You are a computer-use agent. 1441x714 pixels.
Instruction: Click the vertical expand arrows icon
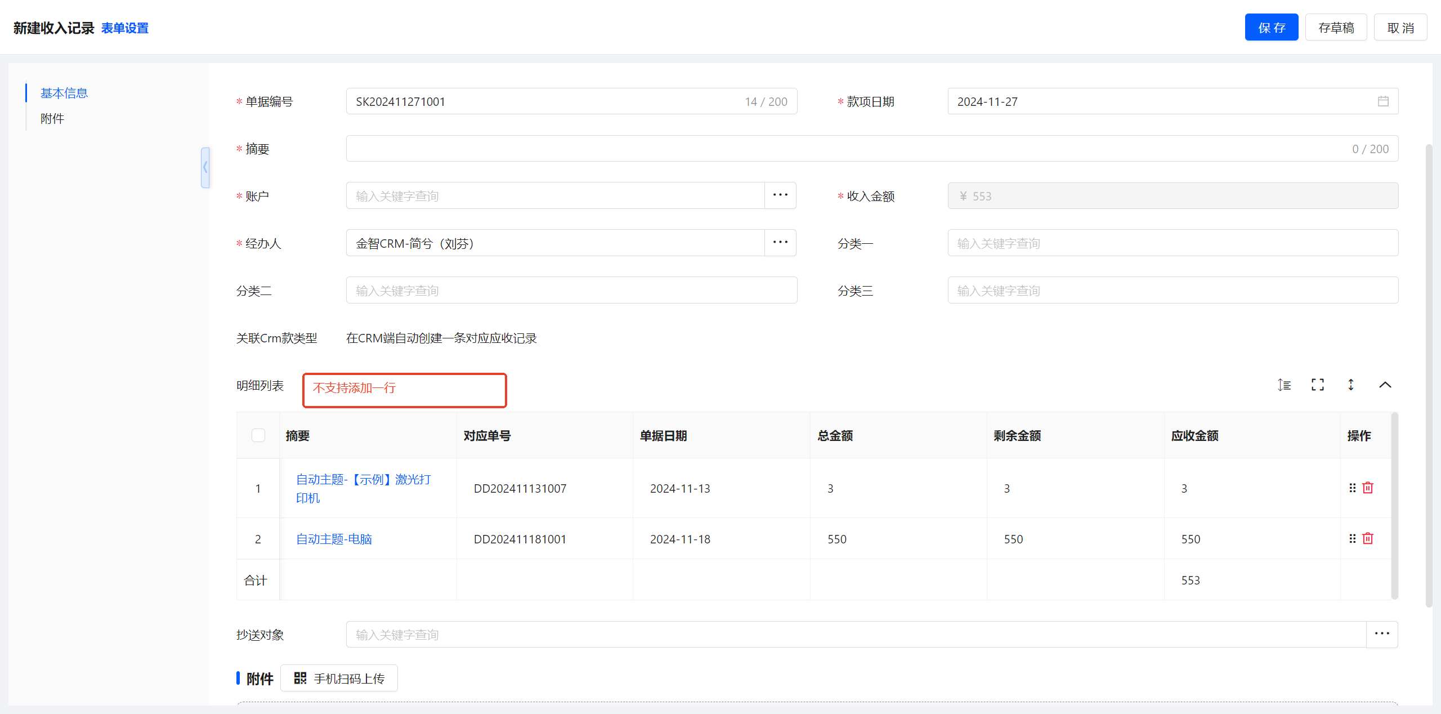tap(1351, 385)
